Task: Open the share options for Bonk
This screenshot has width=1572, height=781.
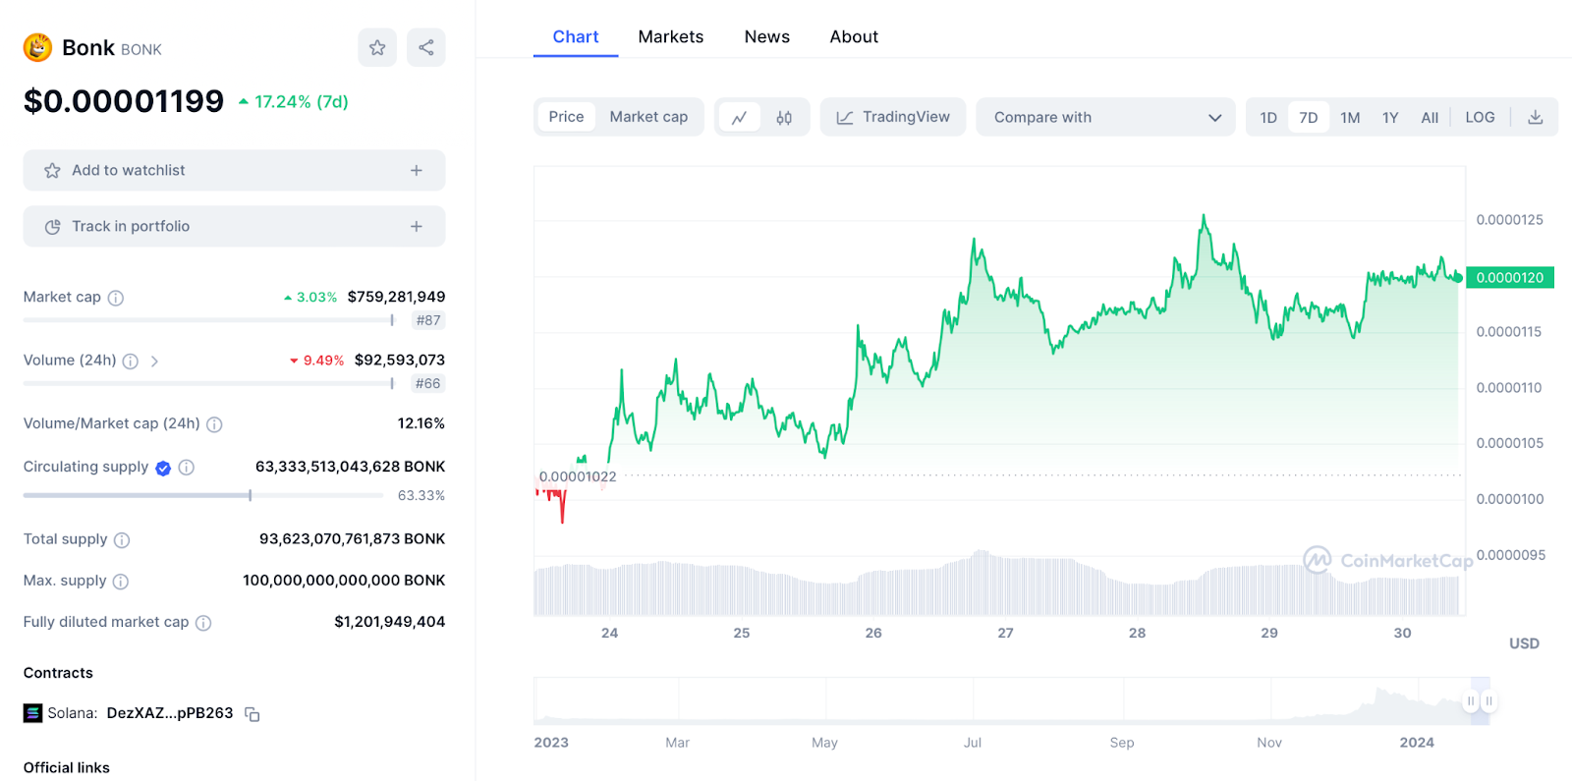Action: [x=426, y=47]
